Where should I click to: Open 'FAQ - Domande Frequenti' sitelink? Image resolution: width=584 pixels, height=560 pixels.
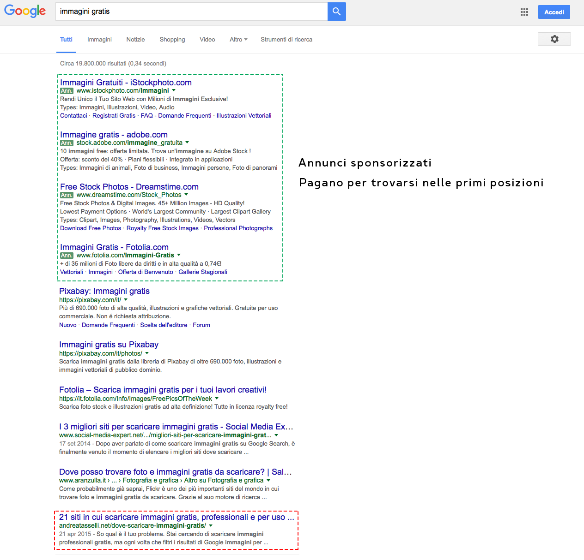[176, 116]
